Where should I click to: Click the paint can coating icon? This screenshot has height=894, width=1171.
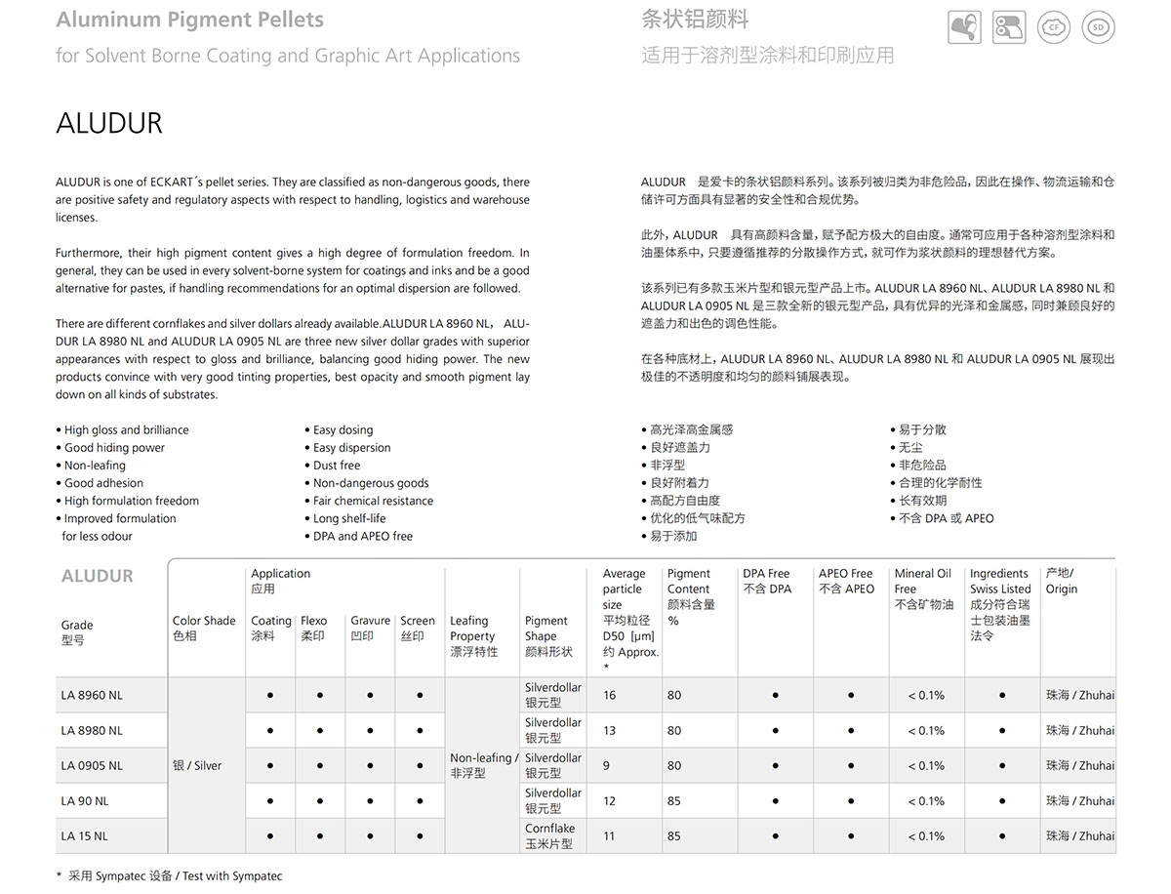coord(964,27)
